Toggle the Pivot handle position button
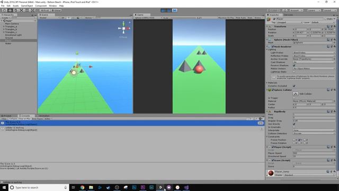 tap(44, 11)
